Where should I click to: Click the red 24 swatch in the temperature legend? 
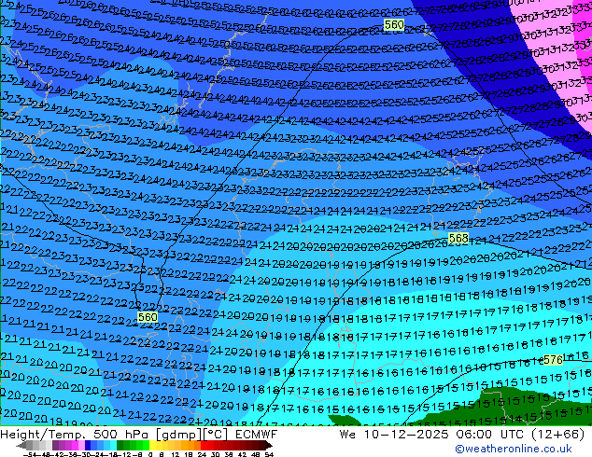[x=204, y=446]
